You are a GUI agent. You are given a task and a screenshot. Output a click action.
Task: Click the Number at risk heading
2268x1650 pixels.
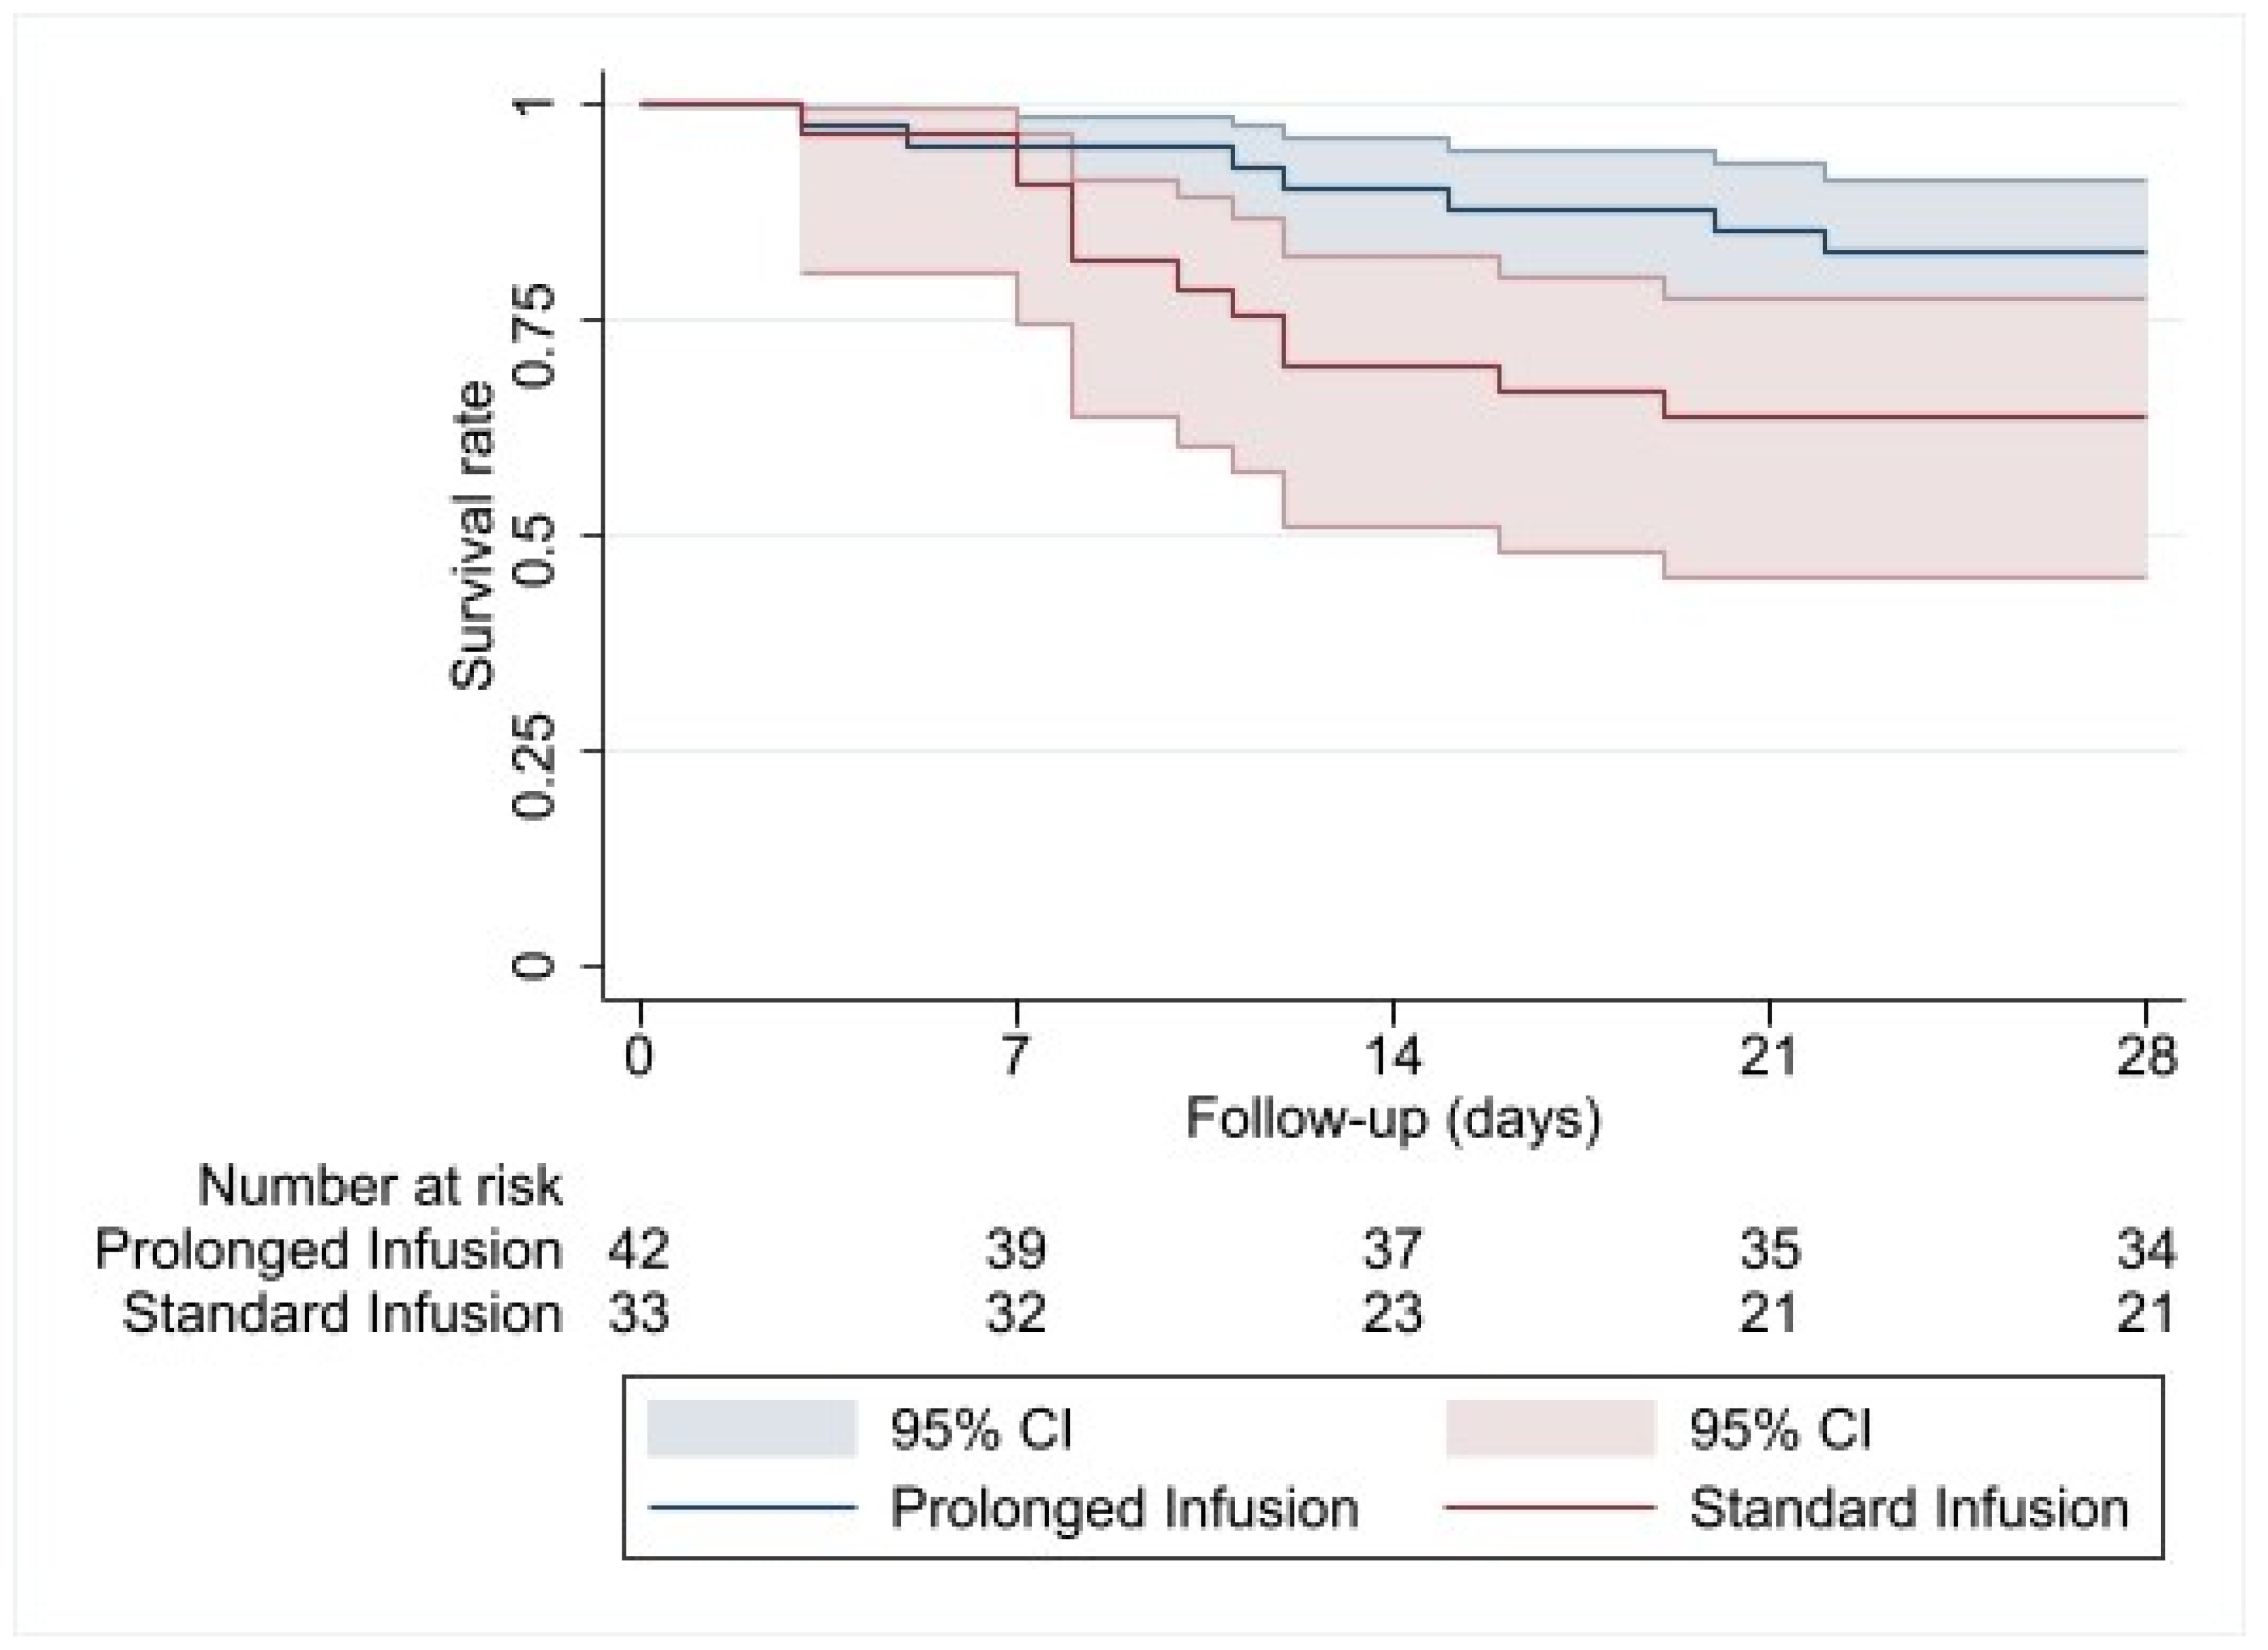(x=380, y=1187)
